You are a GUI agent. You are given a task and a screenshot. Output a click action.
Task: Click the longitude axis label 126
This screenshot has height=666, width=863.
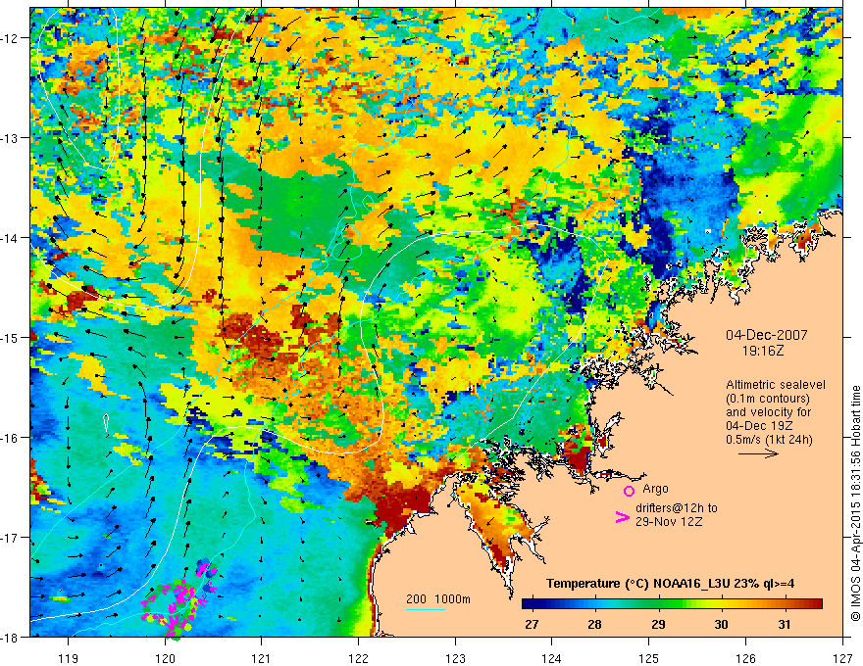[745, 658]
